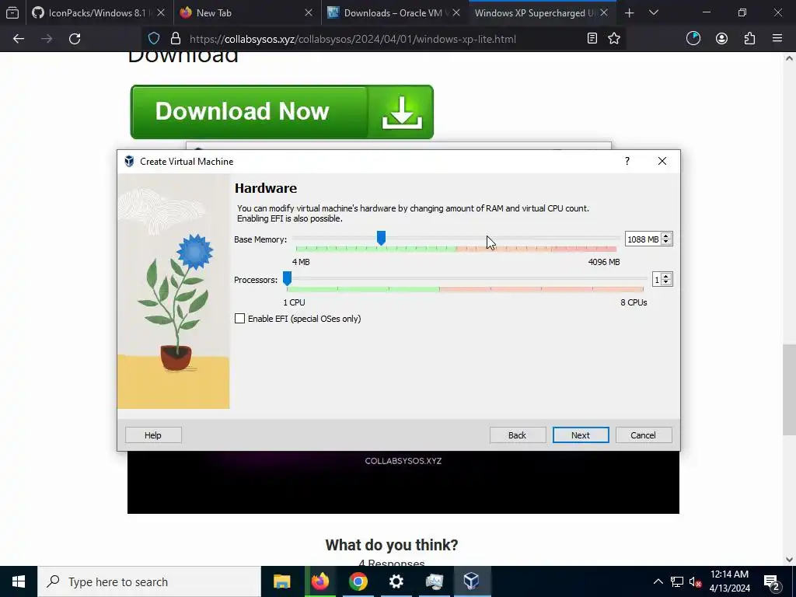This screenshot has height=597, width=796.
Task: Open the Firefox hamburger menu
Action: click(777, 39)
